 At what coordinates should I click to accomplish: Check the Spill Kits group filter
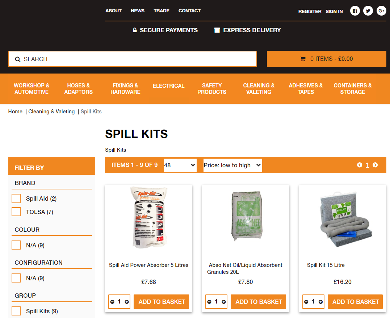16,311
